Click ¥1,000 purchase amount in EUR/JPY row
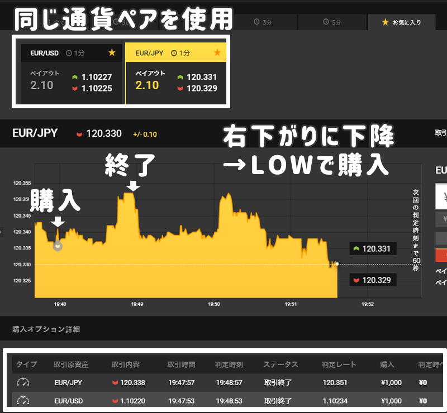This screenshot has height=413, width=447. [x=391, y=382]
